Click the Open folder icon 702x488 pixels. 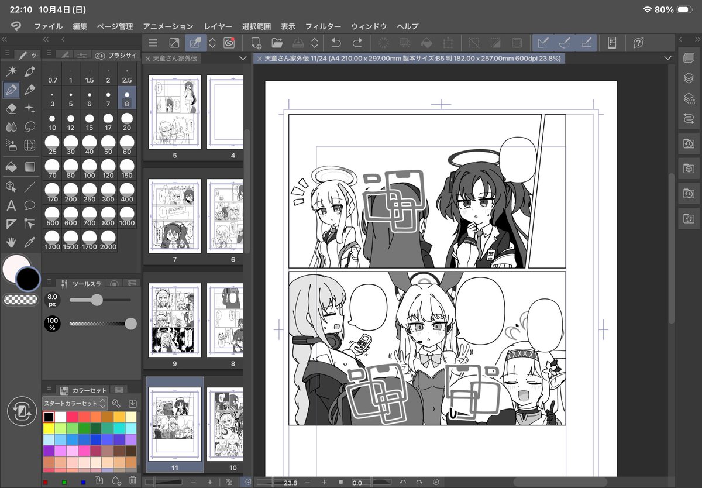277,43
